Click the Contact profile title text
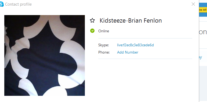 18,4
